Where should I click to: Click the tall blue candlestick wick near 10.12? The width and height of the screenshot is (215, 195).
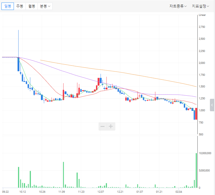coord(18,43)
